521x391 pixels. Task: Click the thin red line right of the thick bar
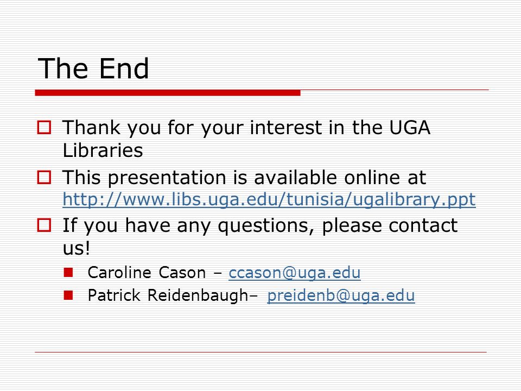395,90
